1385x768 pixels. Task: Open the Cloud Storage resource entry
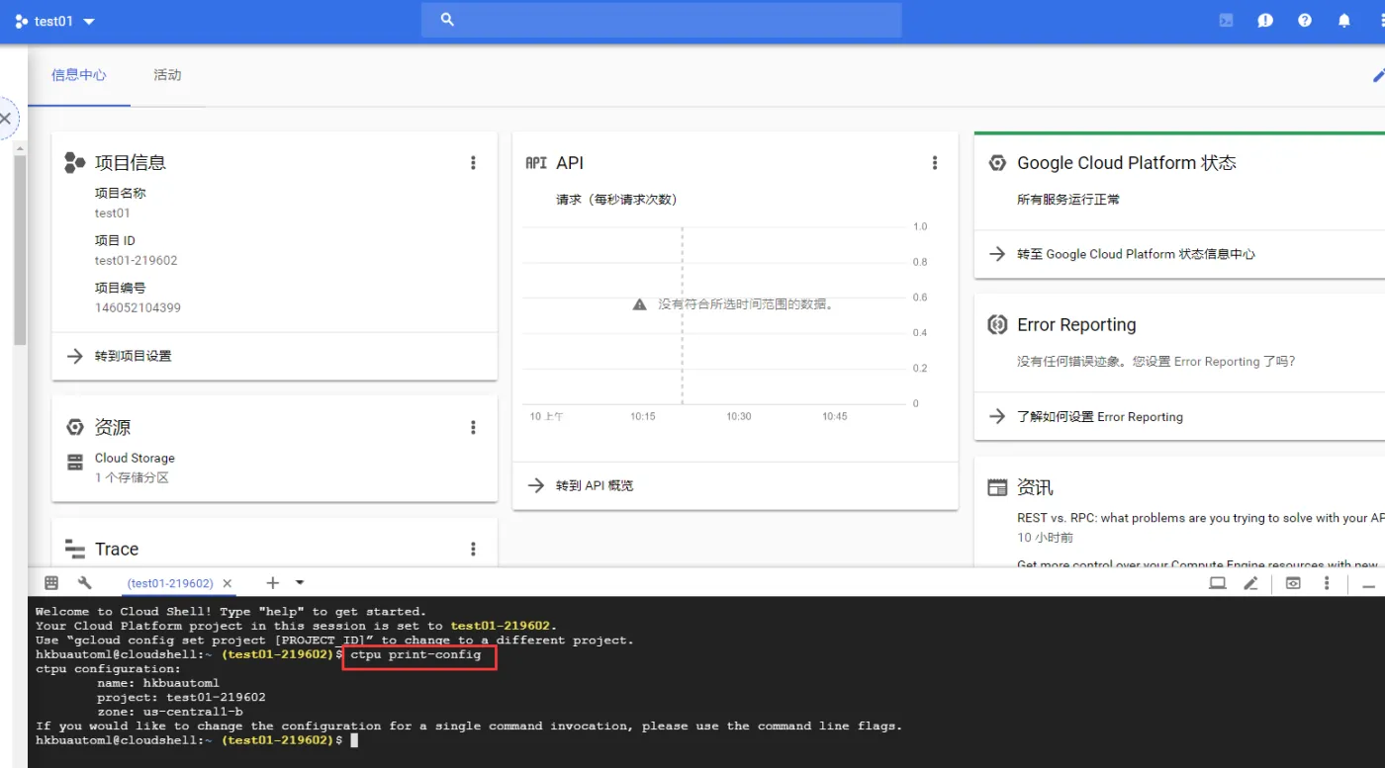pyautogui.click(x=135, y=459)
